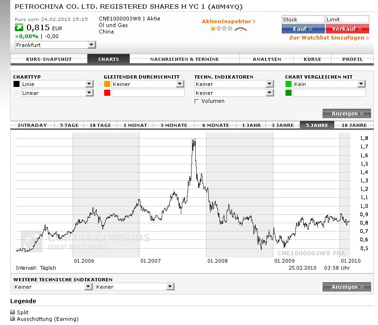This screenshot has height=325, width=378.
Task: Click the red moving average color swatch
Action: point(107,93)
